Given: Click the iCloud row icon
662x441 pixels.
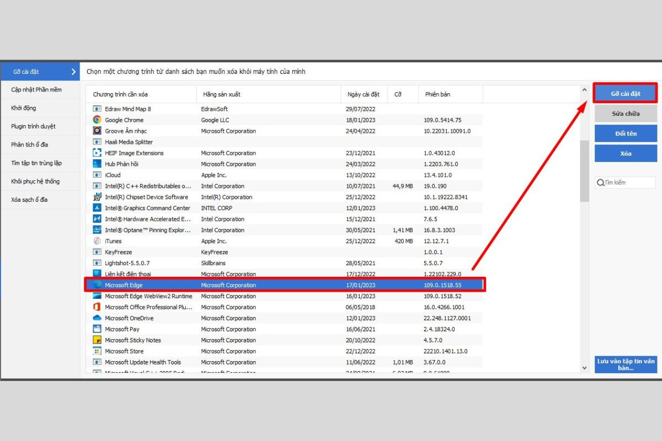Looking at the screenshot, I should tap(97, 175).
